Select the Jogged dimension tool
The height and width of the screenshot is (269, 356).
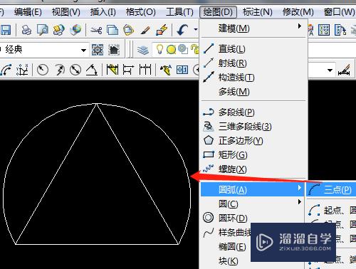[59, 70]
